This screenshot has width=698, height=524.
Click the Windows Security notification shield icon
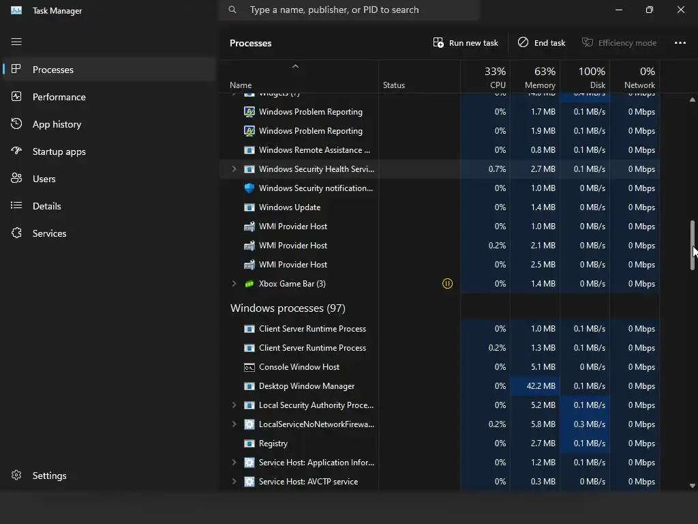click(249, 188)
